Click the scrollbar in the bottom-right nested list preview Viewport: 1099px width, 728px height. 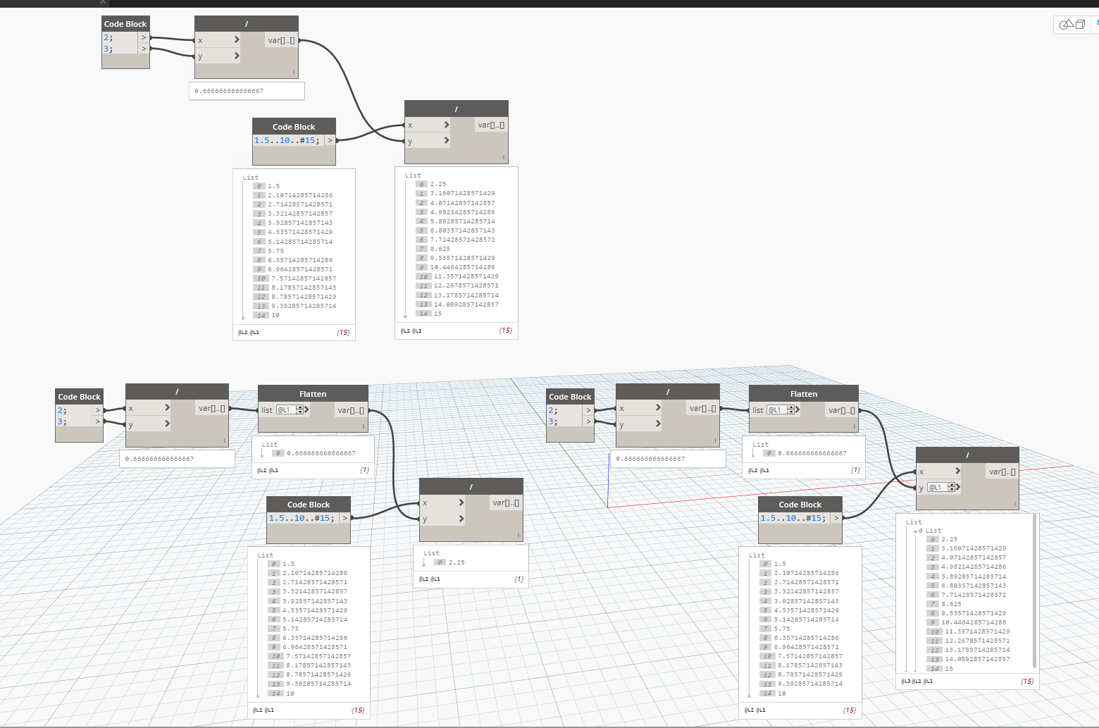[x=1034, y=591]
